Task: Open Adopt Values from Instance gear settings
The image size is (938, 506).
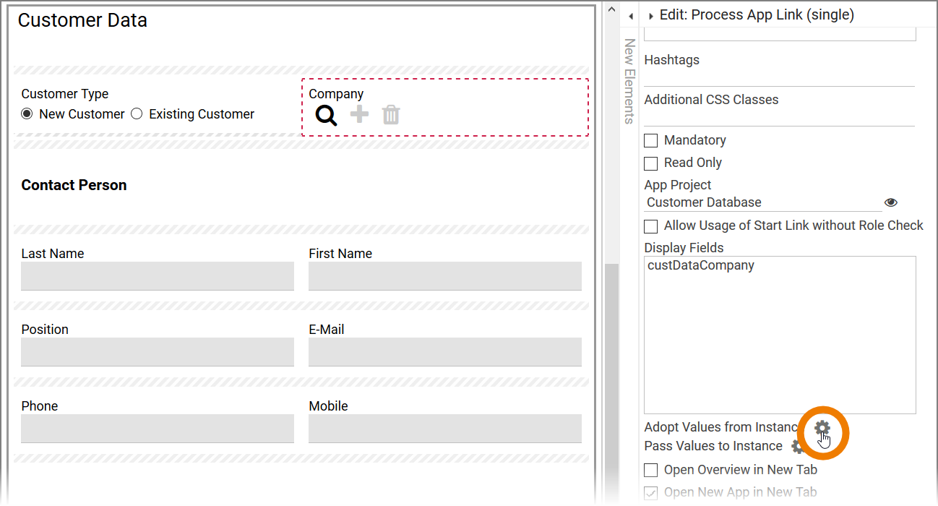Action: (x=822, y=428)
